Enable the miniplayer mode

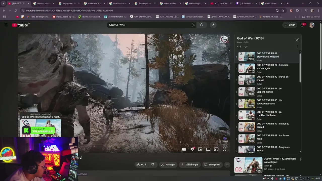[x=200, y=149]
